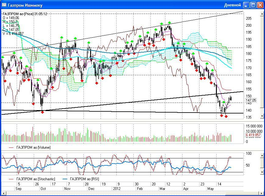Click the date label 30 on time axis
The height and width of the screenshot is (196, 265).
click(x=136, y=184)
